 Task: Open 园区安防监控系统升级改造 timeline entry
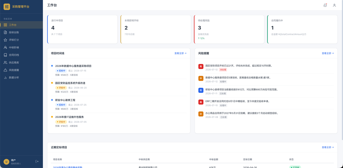(119, 87)
